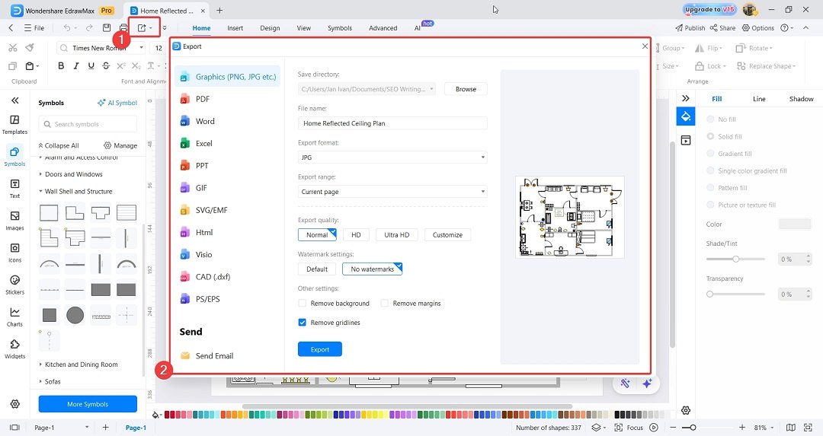823x436 pixels.
Task: Click the Undo arrow icon
Action: [x=66, y=28]
